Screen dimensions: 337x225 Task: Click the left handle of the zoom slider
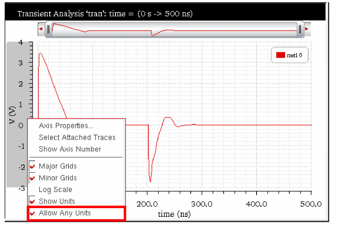[x=49, y=29]
